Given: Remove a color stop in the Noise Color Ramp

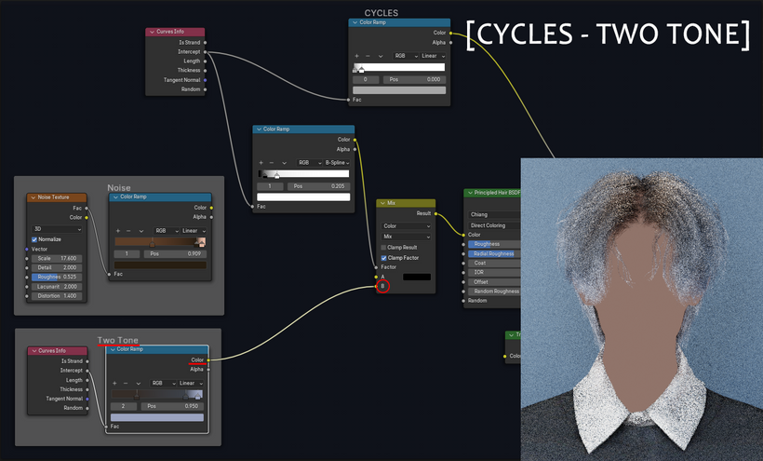Looking at the screenshot, I should point(129,231).
